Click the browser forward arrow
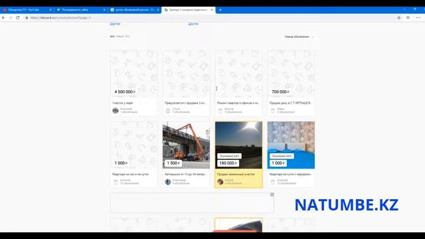This screenshot has width=425, height=239. (x=11, y=18)
